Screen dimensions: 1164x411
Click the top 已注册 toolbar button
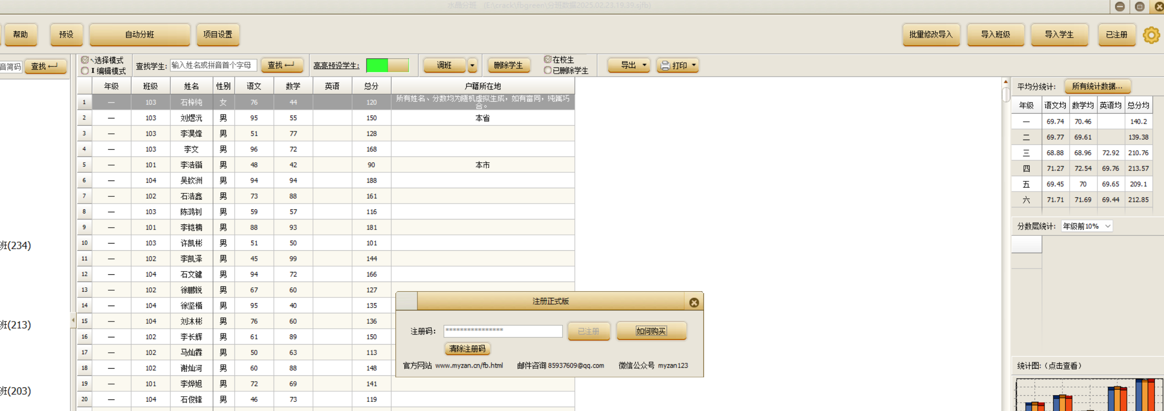[1116, 35]
